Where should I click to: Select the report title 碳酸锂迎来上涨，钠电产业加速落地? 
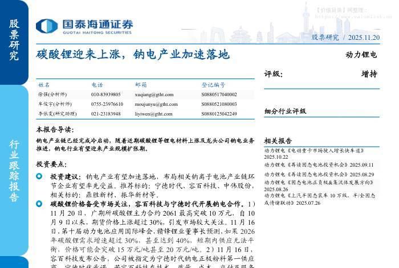pyautogui.click(x=133, y=55)
